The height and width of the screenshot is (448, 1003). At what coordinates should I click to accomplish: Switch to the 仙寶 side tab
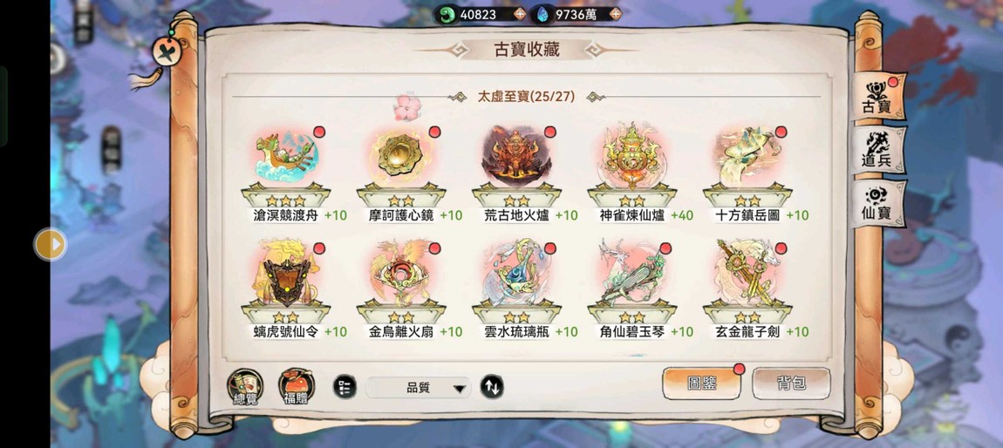tap(877, 203)
